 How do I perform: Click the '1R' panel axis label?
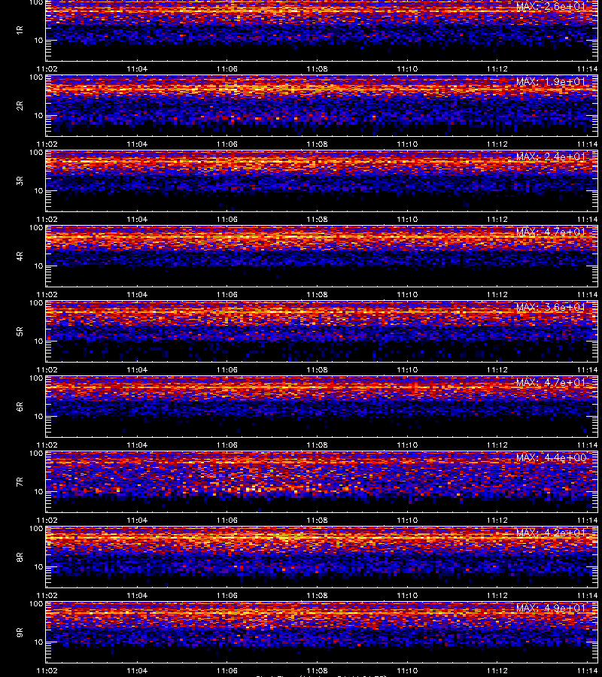tap(20, 30)
